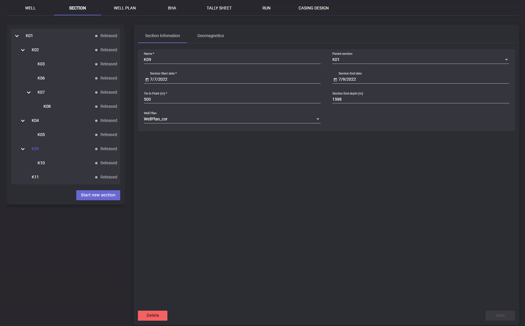
Task: Collapse the K07 section chevron
Action: tap(29, 93)
